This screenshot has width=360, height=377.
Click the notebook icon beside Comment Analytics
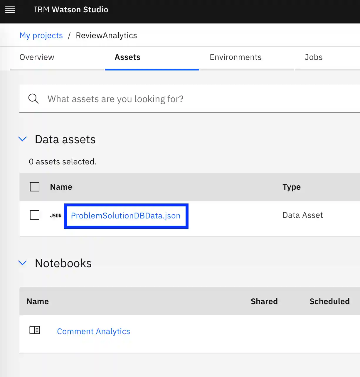pyautogui.click(x=35, y=330)
